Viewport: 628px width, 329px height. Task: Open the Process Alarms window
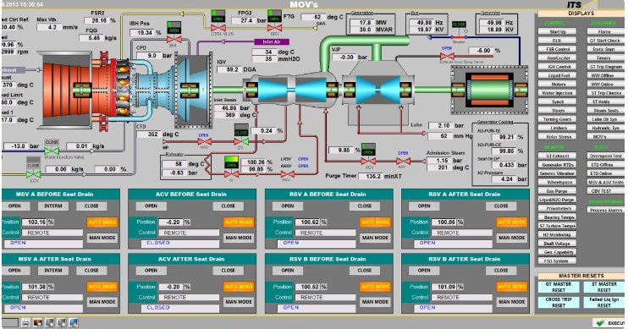point(605,210)
